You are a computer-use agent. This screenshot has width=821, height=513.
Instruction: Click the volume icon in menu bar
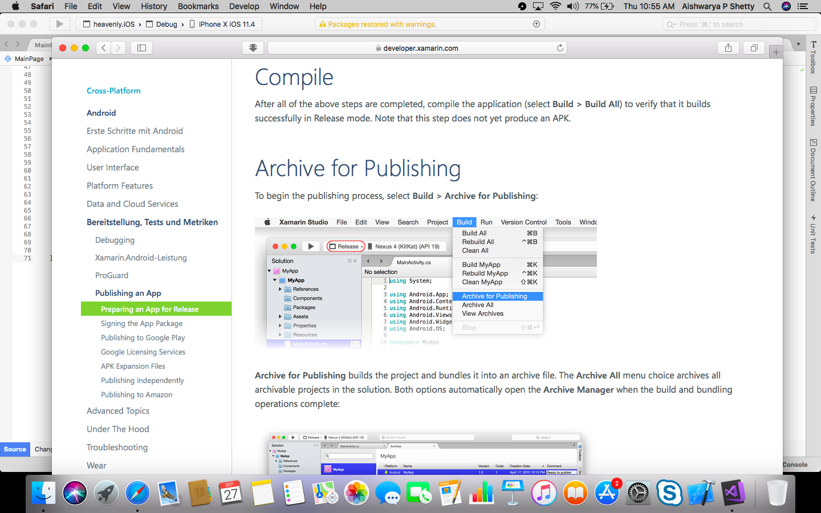point(573,6)
